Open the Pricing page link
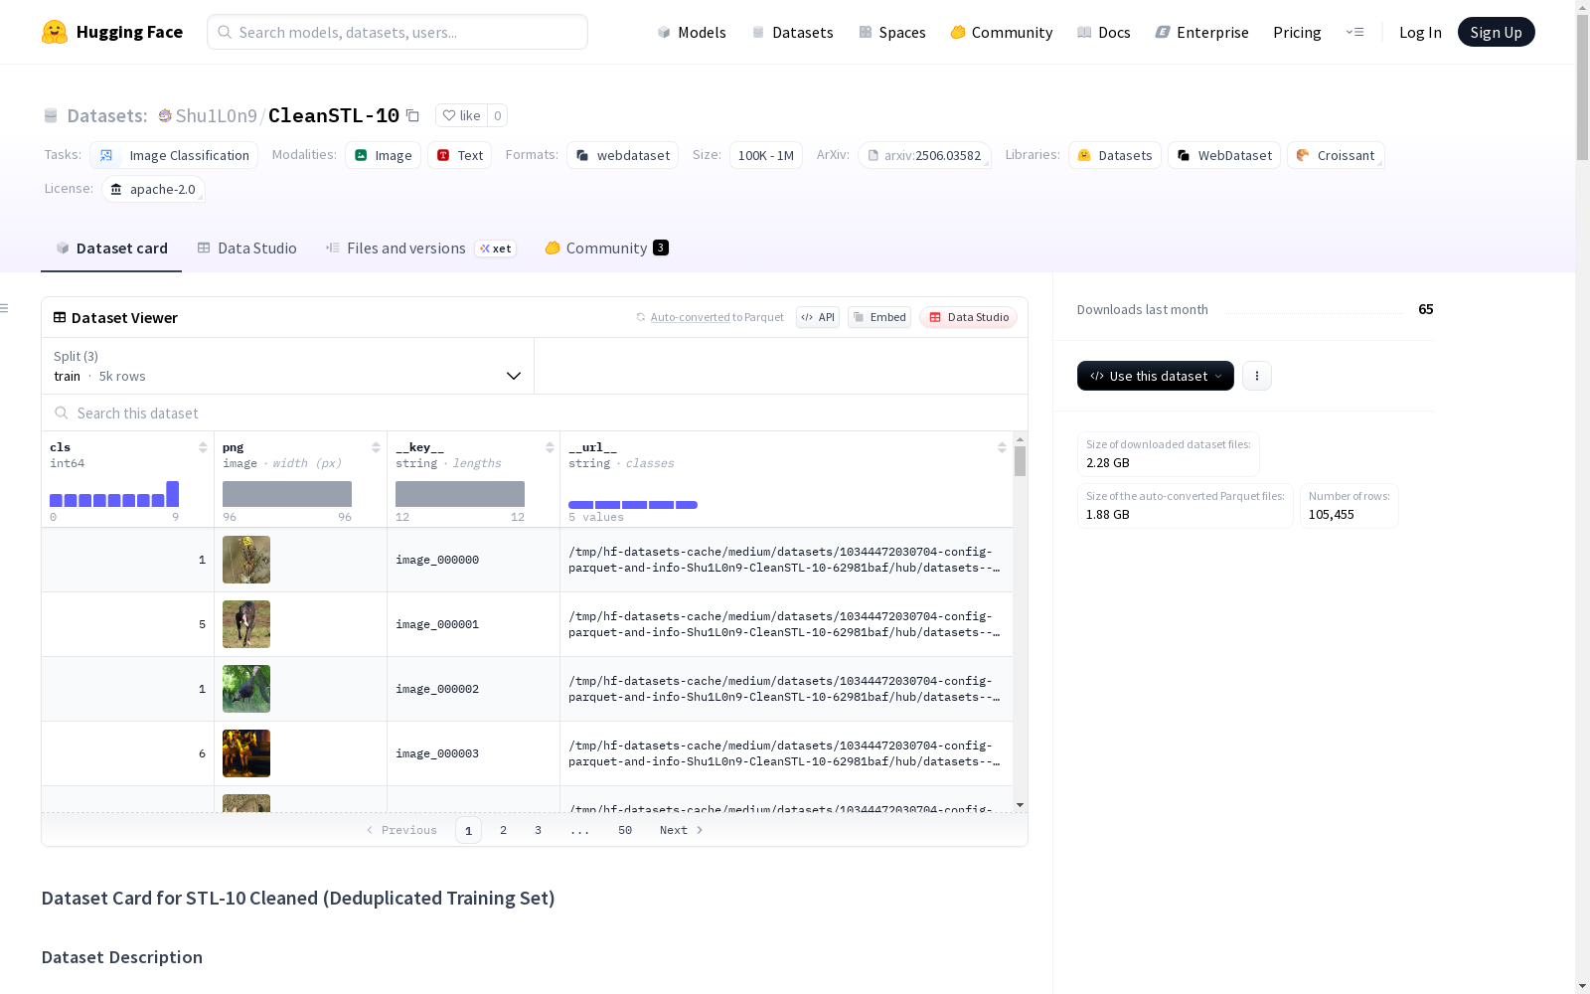The image size is (1590, 994). pos(1297,32)
